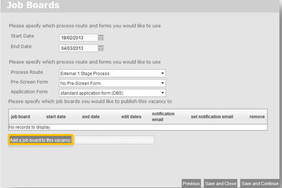Click the End Date field showing 04/03/2013
Image resolution: width=282 pixels, height=188 pixels.
point(79,48)
